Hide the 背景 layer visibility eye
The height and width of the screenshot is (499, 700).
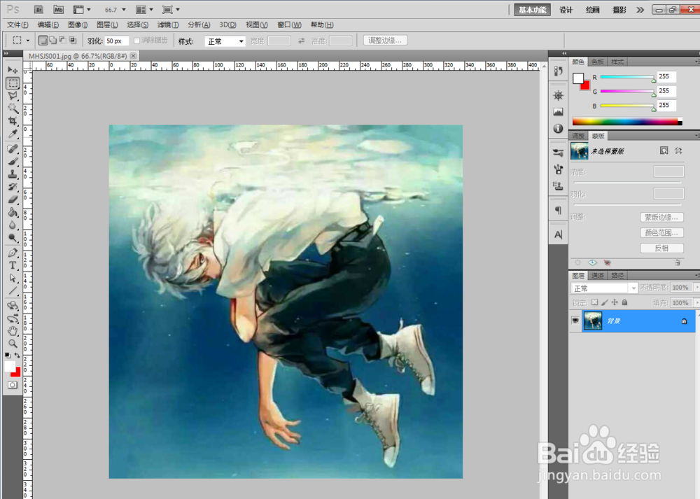[x=575, y=321]
